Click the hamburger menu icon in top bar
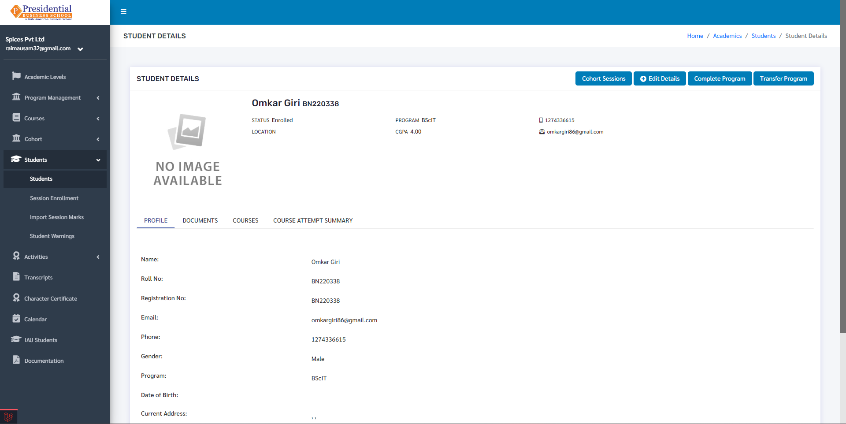This screenshot has height=424, width=846. 123,11
